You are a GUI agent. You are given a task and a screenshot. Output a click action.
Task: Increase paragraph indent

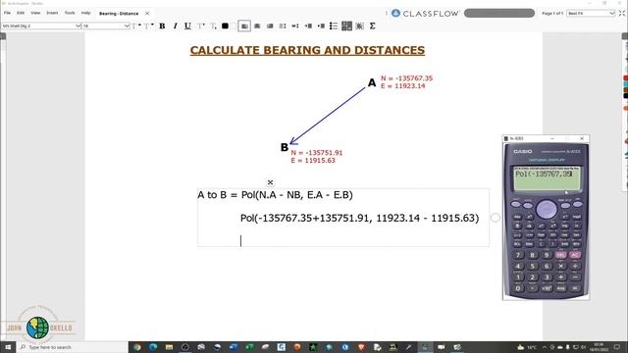pos(308,26)
